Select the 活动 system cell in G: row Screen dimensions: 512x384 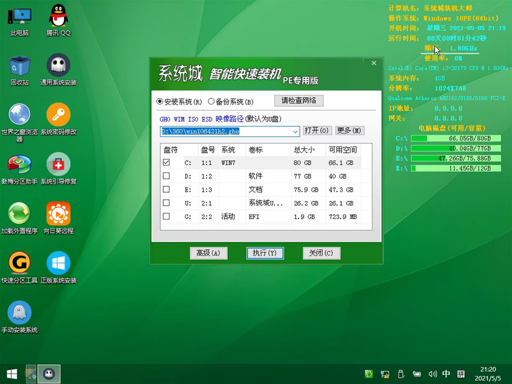point(228,217)
